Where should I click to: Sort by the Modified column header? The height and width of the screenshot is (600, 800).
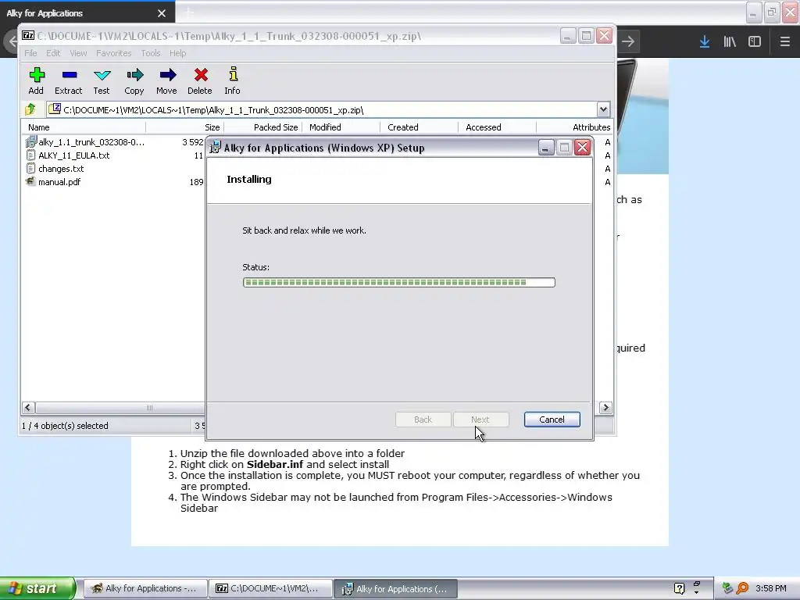coord(341,127)
